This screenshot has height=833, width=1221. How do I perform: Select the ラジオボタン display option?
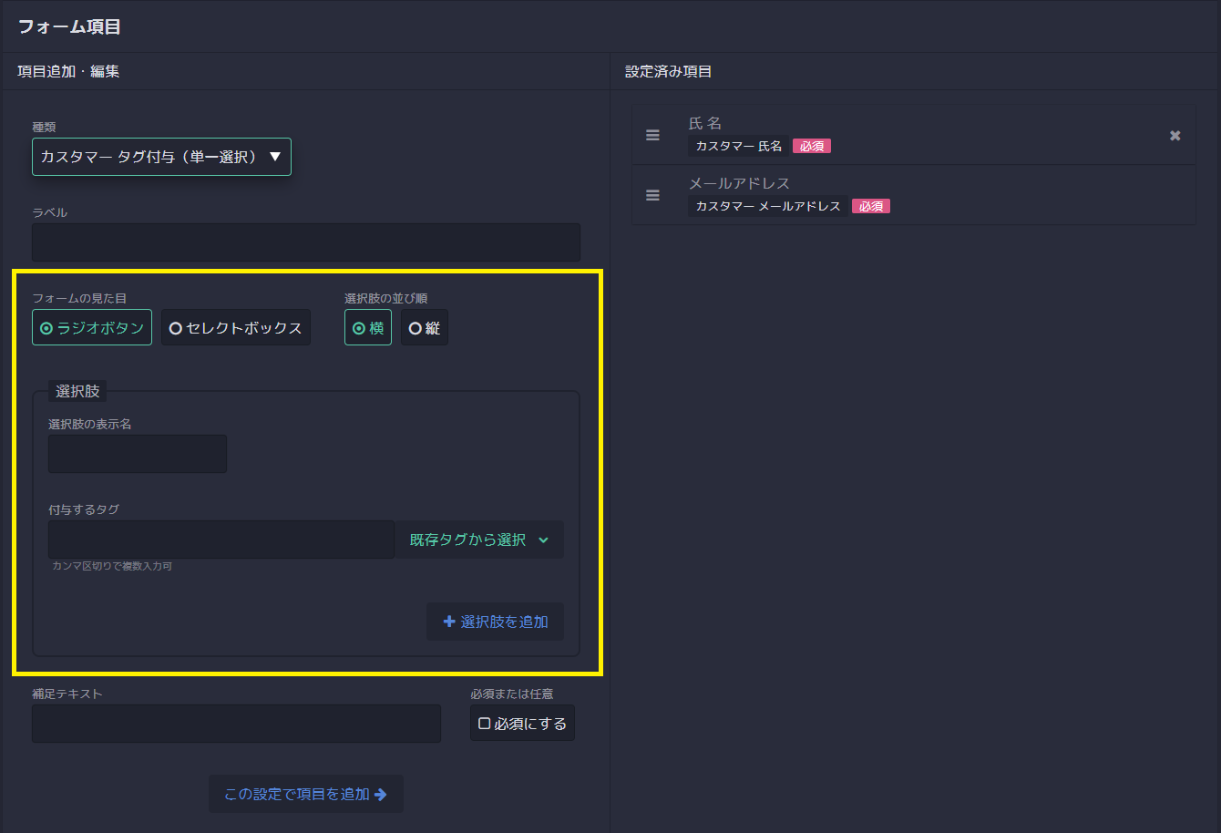[91, 327]
